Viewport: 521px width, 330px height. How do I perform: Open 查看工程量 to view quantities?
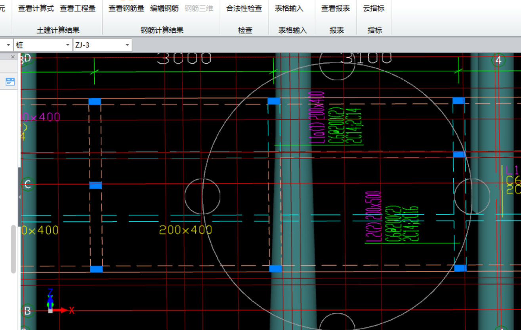coord(78,8)
